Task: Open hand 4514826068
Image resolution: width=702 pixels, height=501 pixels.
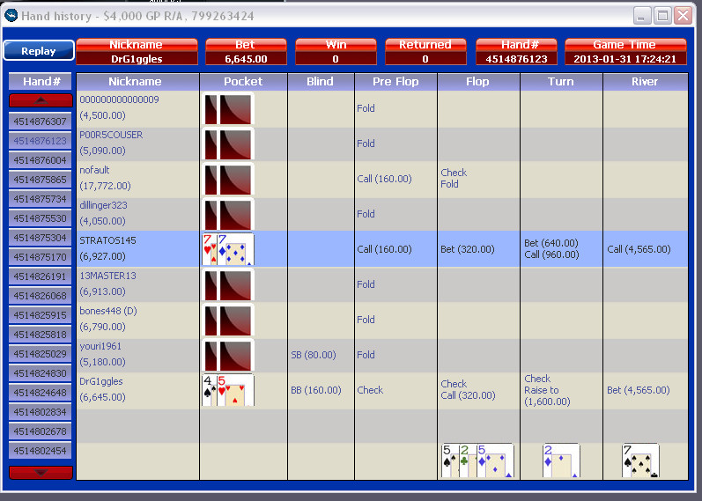Action: point(41,296)
